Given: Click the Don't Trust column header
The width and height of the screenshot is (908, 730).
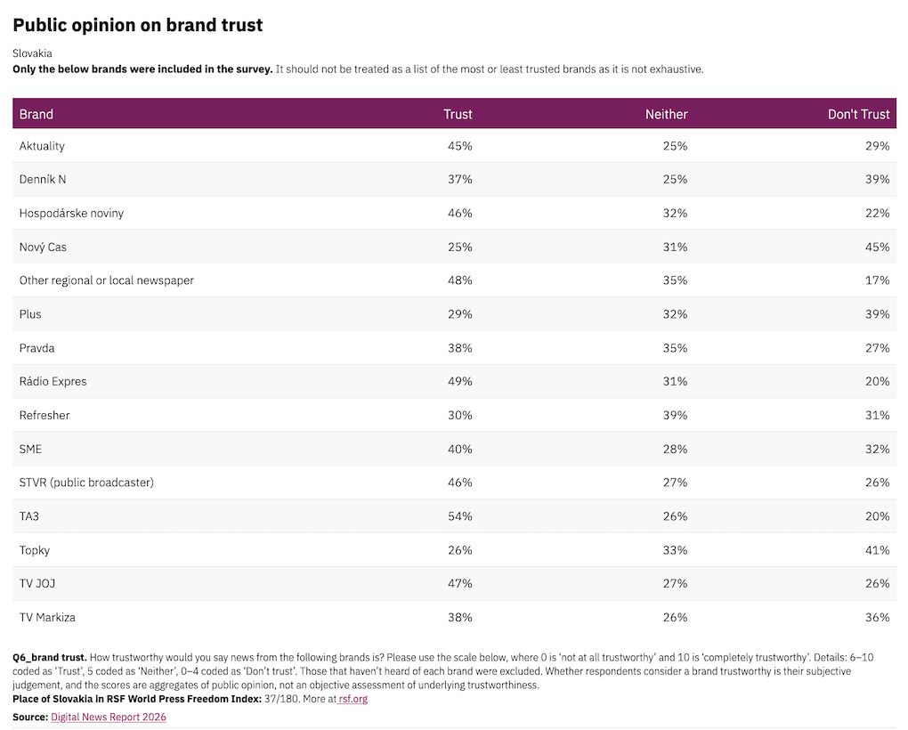Looking at the screenshot, I should coord(858,114).
